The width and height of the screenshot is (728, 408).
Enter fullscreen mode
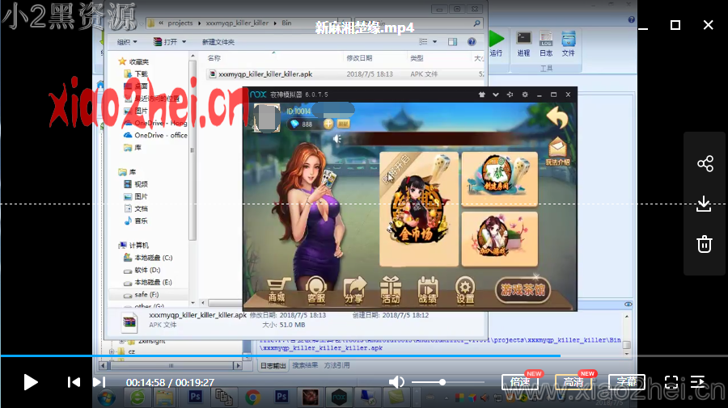point(671,382)
